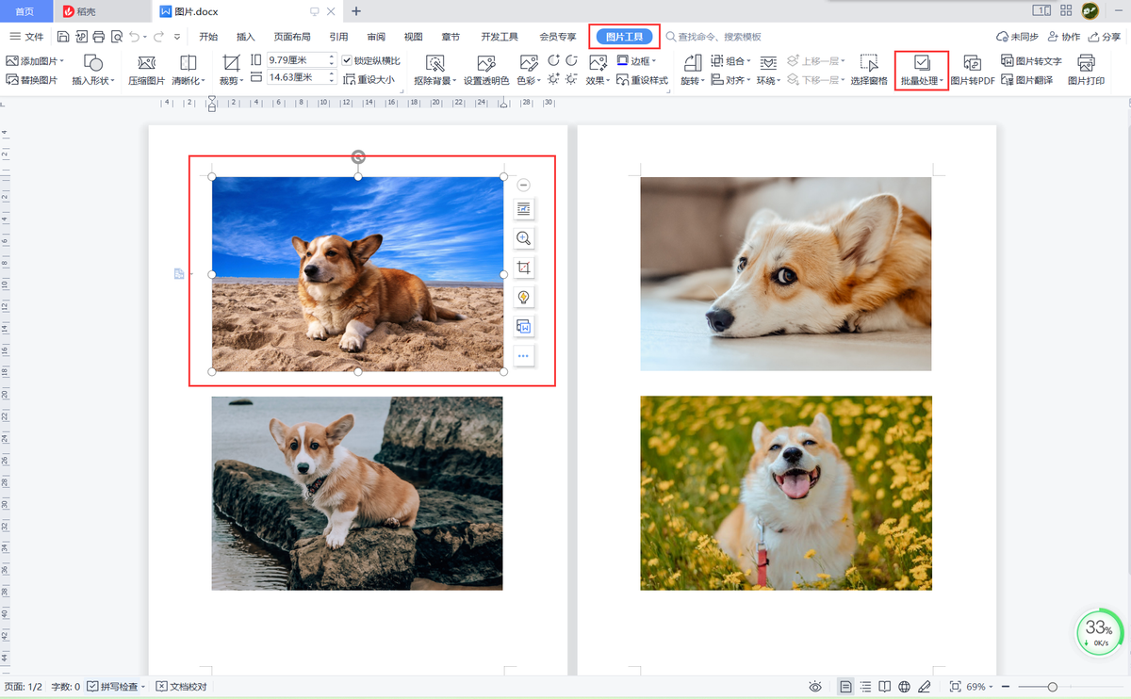This screenshot has height=699, width=1131.
Task: Click the crop icon beside the selected image
Action: [524, 268]
